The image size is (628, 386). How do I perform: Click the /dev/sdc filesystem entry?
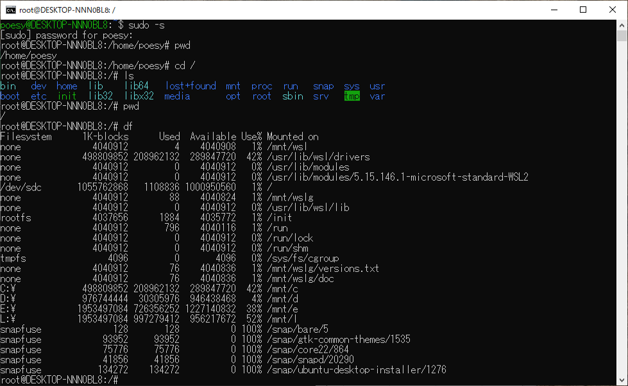(x=21, y=187)
